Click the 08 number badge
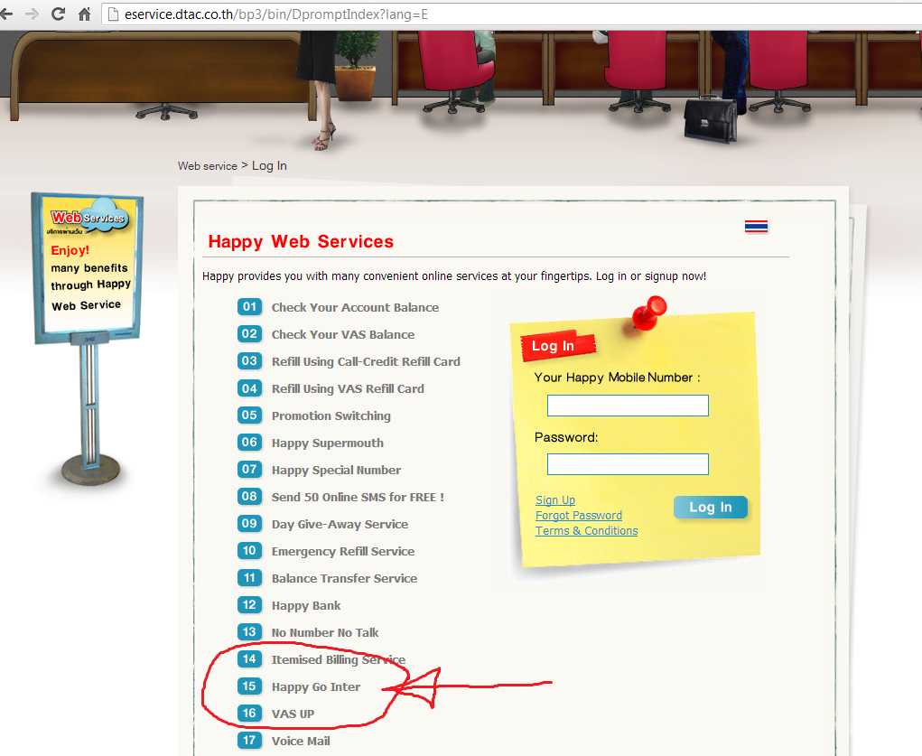 (x=249, y=497)
